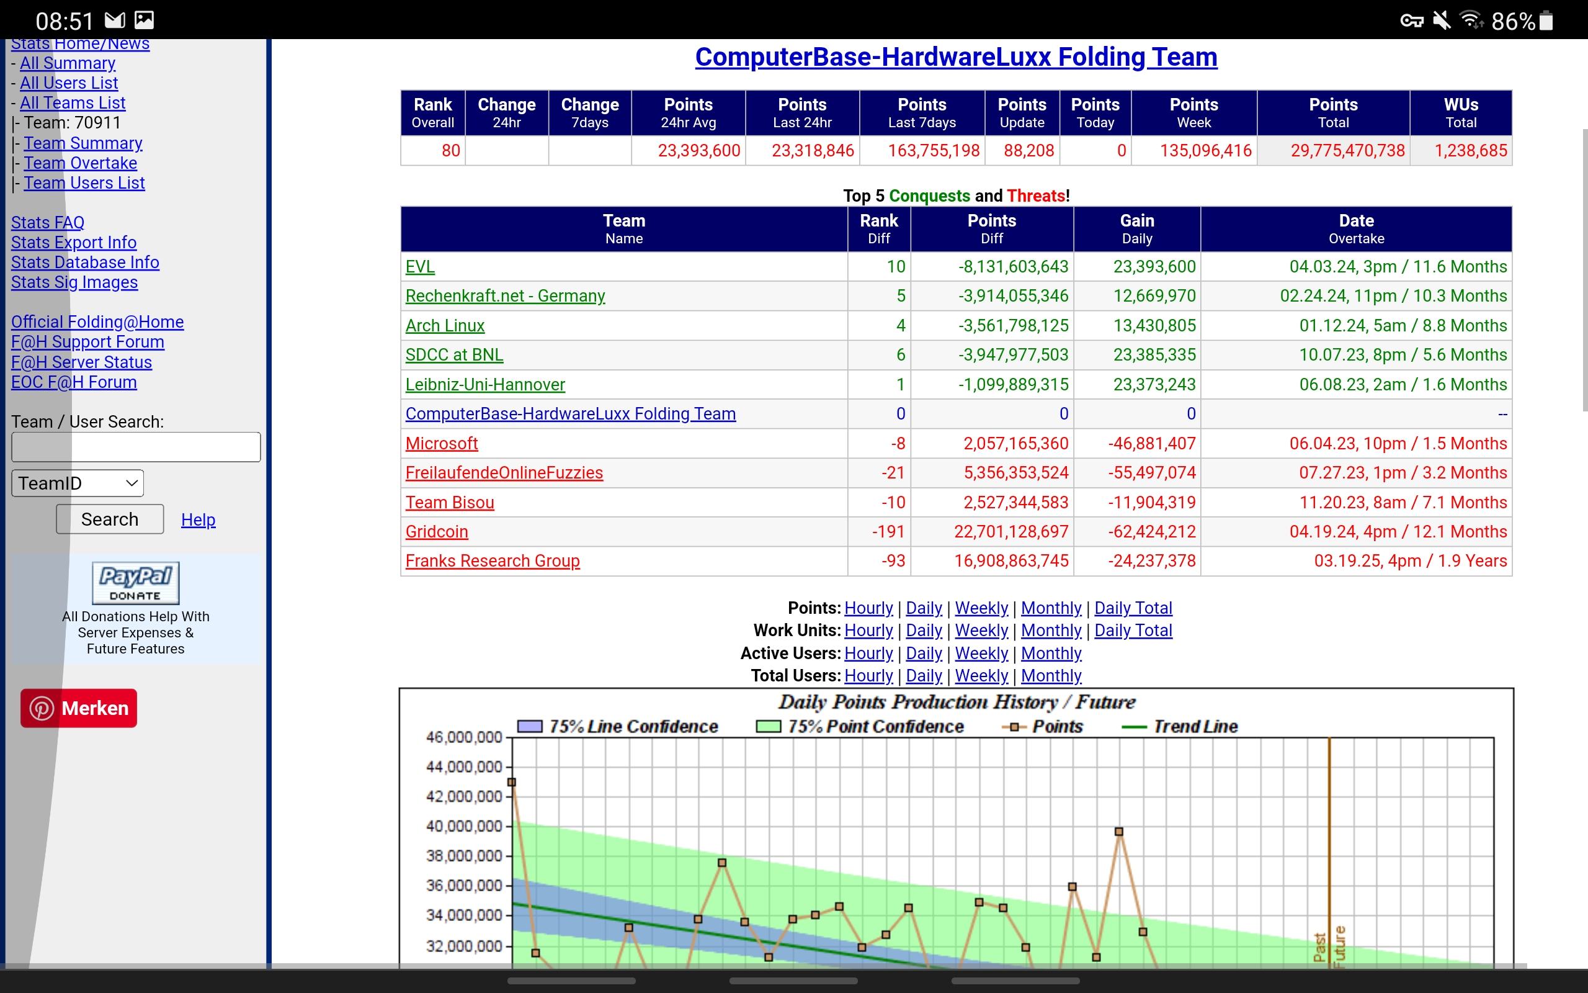Show the Points Daily Total chart

coord(1133,608)
